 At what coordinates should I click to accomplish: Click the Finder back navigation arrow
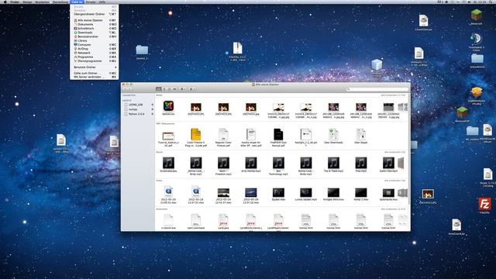[x=126, y=89]
